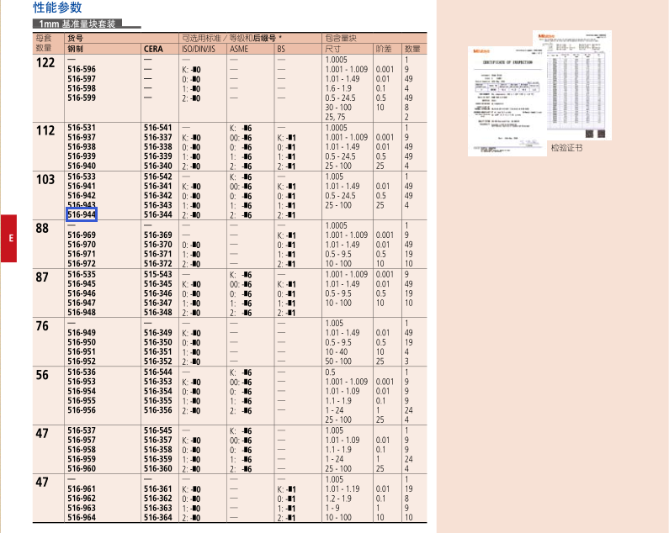Click CERA part number 516-364
The width and height of the screenshot is (669, 533).
click(158, 517)
